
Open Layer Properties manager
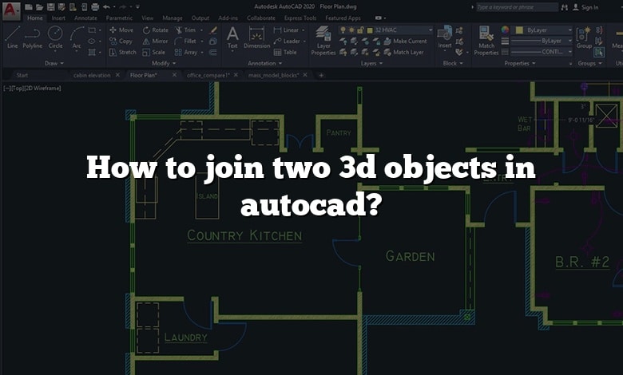pos(323,38)
